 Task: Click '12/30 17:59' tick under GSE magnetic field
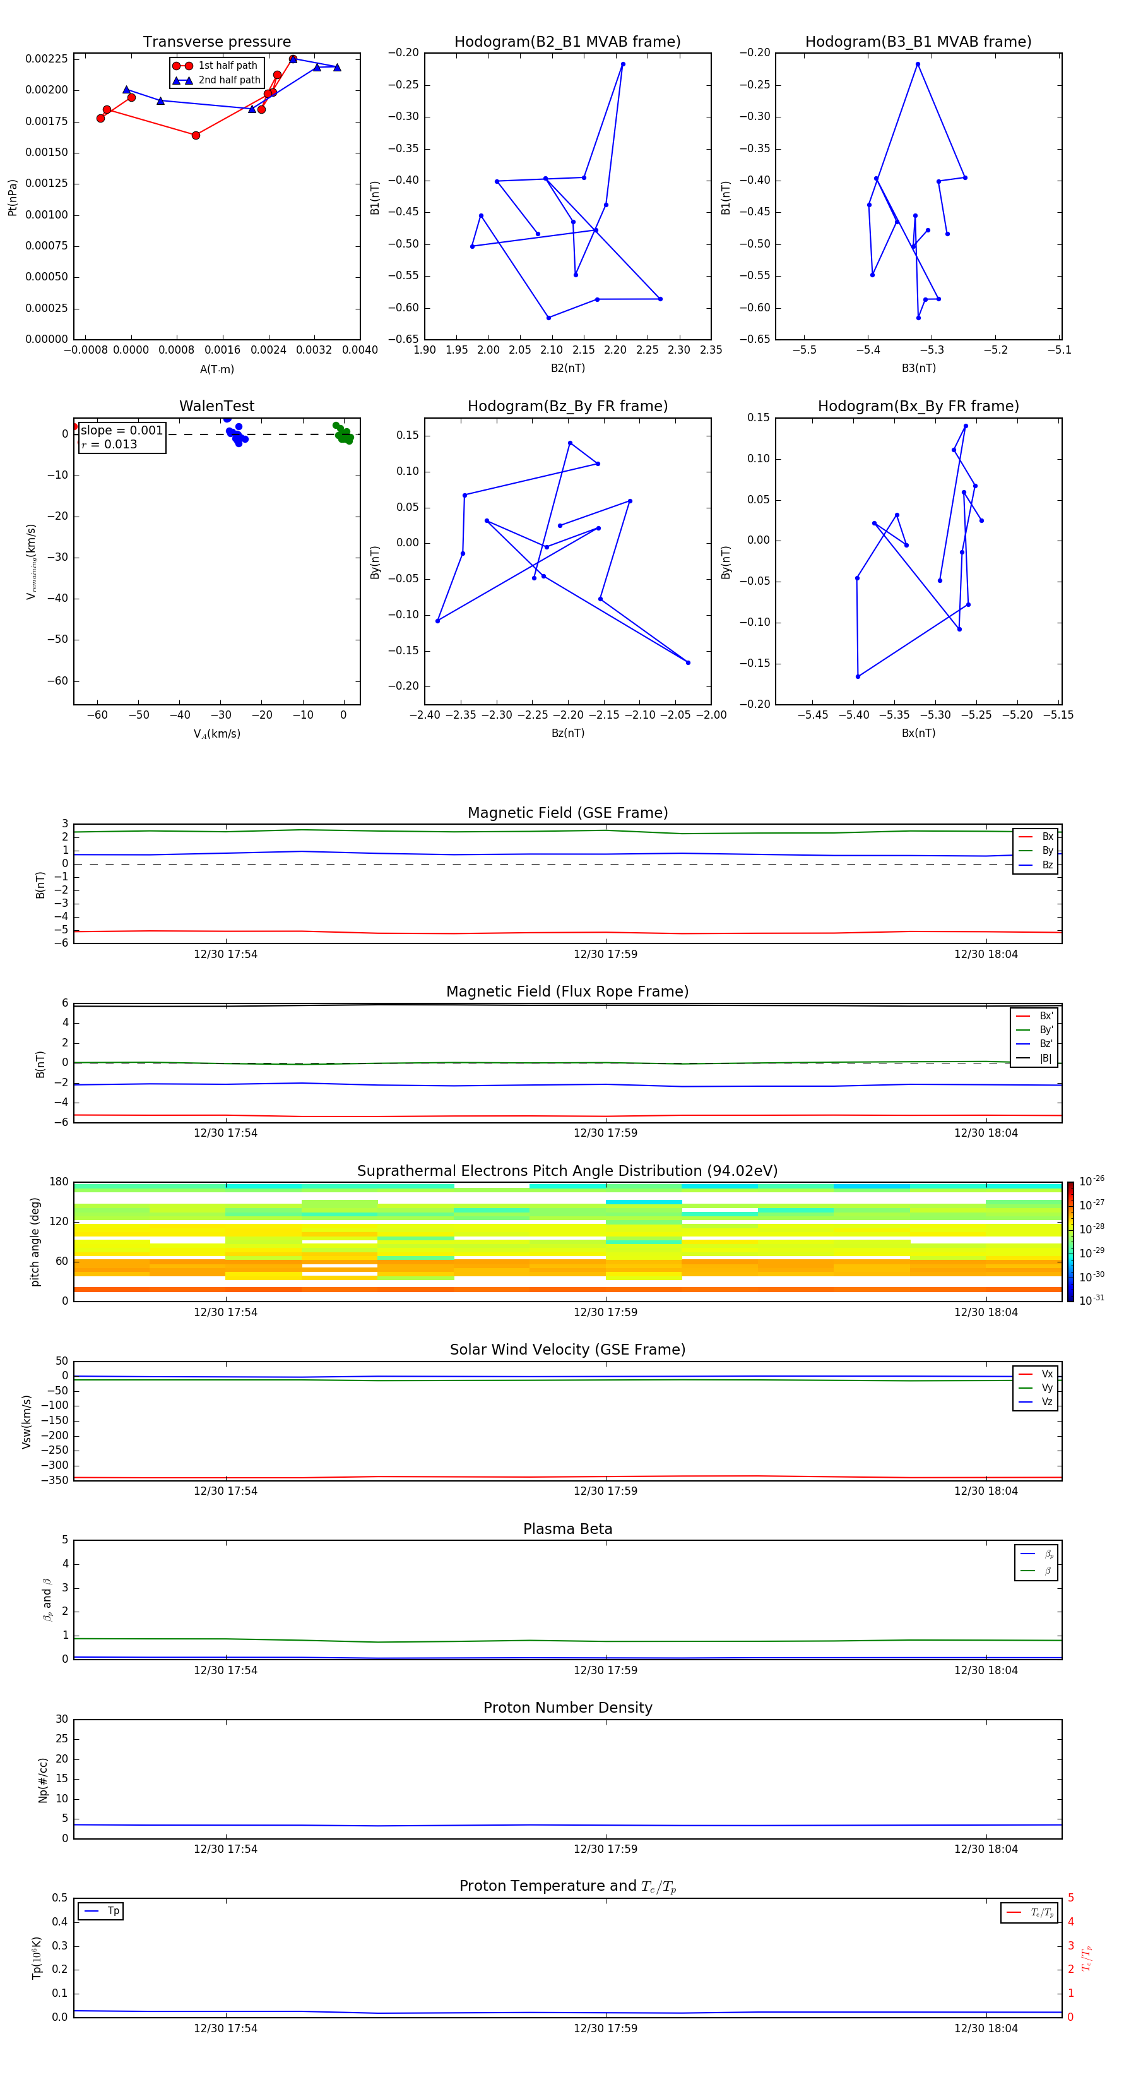pos(606,955)
